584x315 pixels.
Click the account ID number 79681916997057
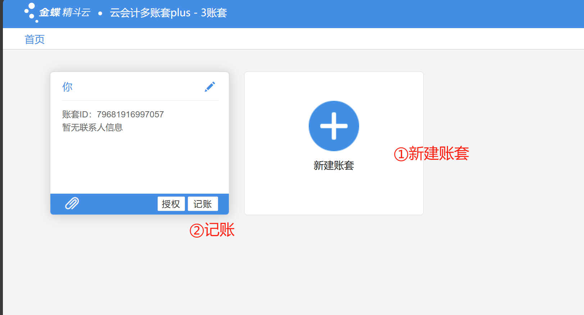(130, 114)
